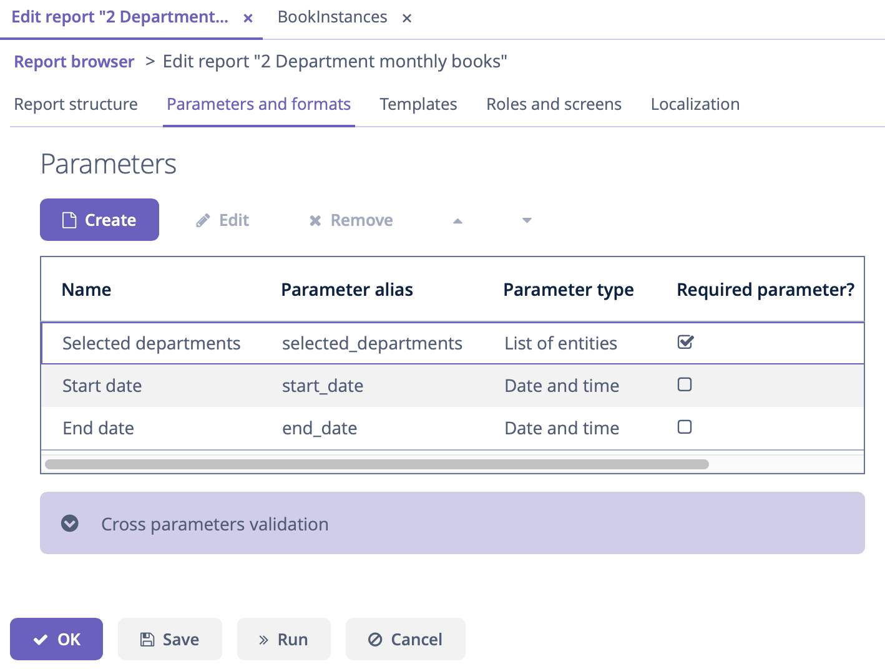Move parameter up with arrow icon
The width and height of the screenshot is (885, 669).
(x=457, y=220)
